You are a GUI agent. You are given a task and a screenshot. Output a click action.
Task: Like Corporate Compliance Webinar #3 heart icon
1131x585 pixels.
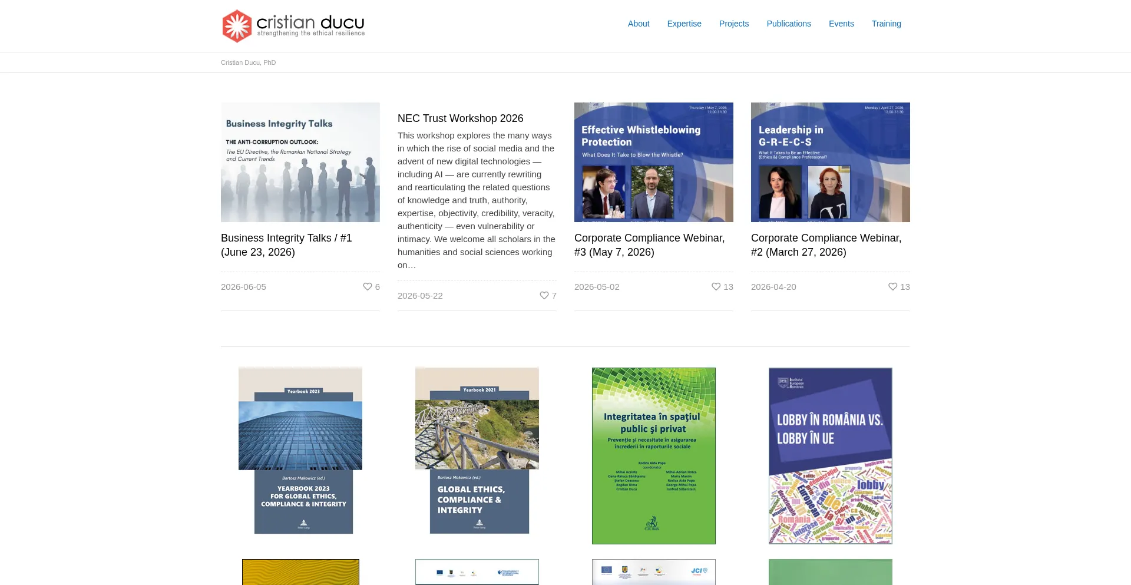pos(716,286)
